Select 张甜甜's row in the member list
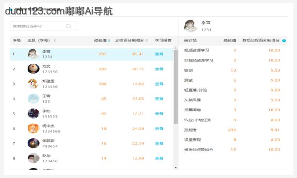Image resolution: width=297 pixels, height=178 pixels. pyautogui.click(x=92, y=143)
